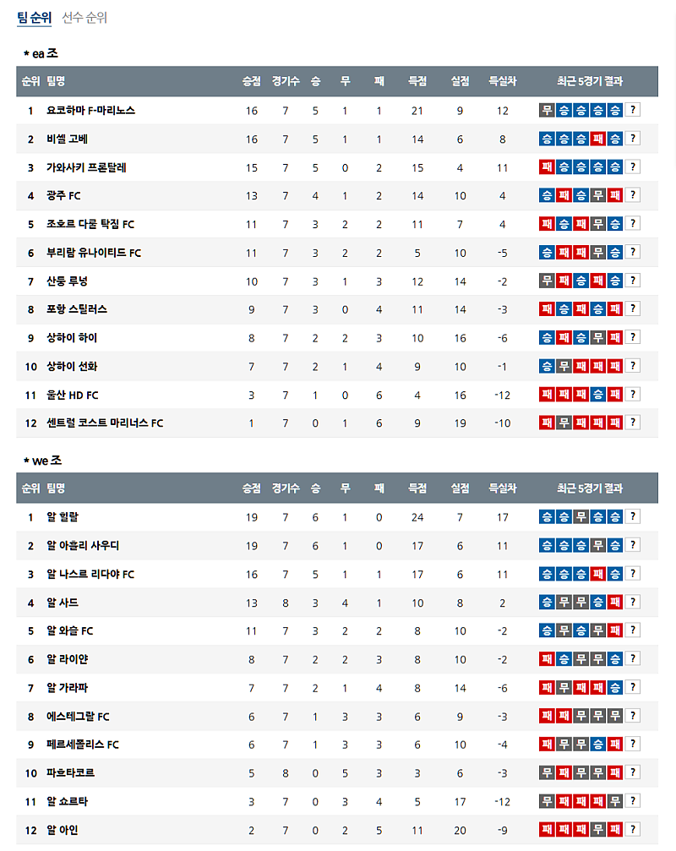
Task: Click the first 패 badge of 에스테그랄 FC
Action: (x=546, y=717)
